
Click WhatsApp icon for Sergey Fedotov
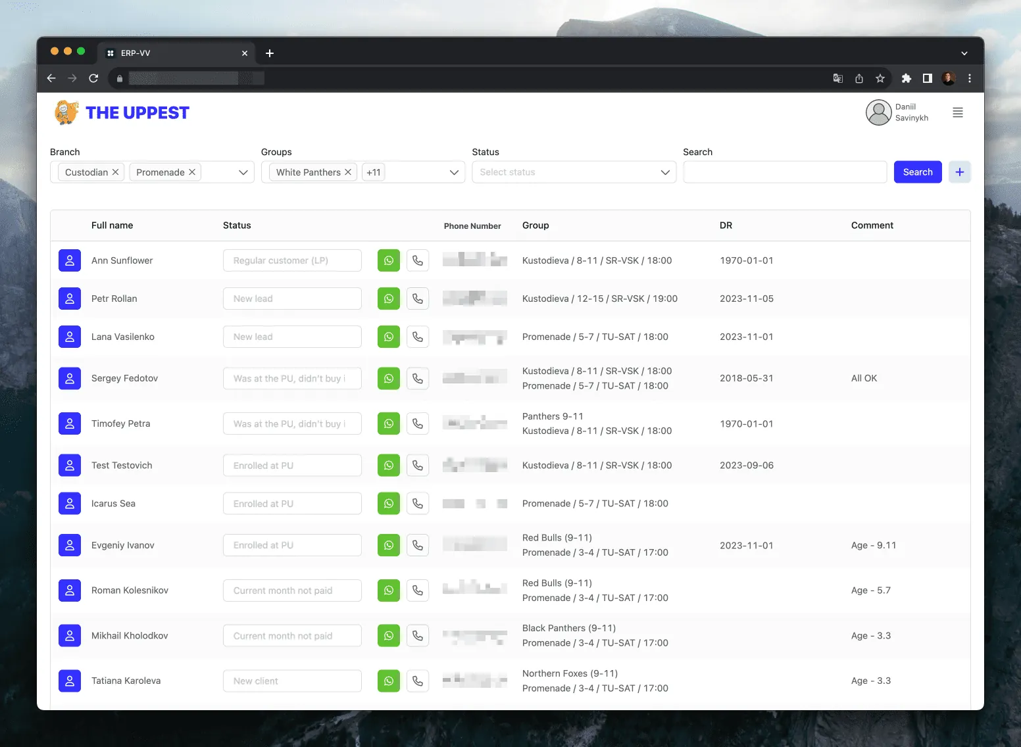click(388, 378)
